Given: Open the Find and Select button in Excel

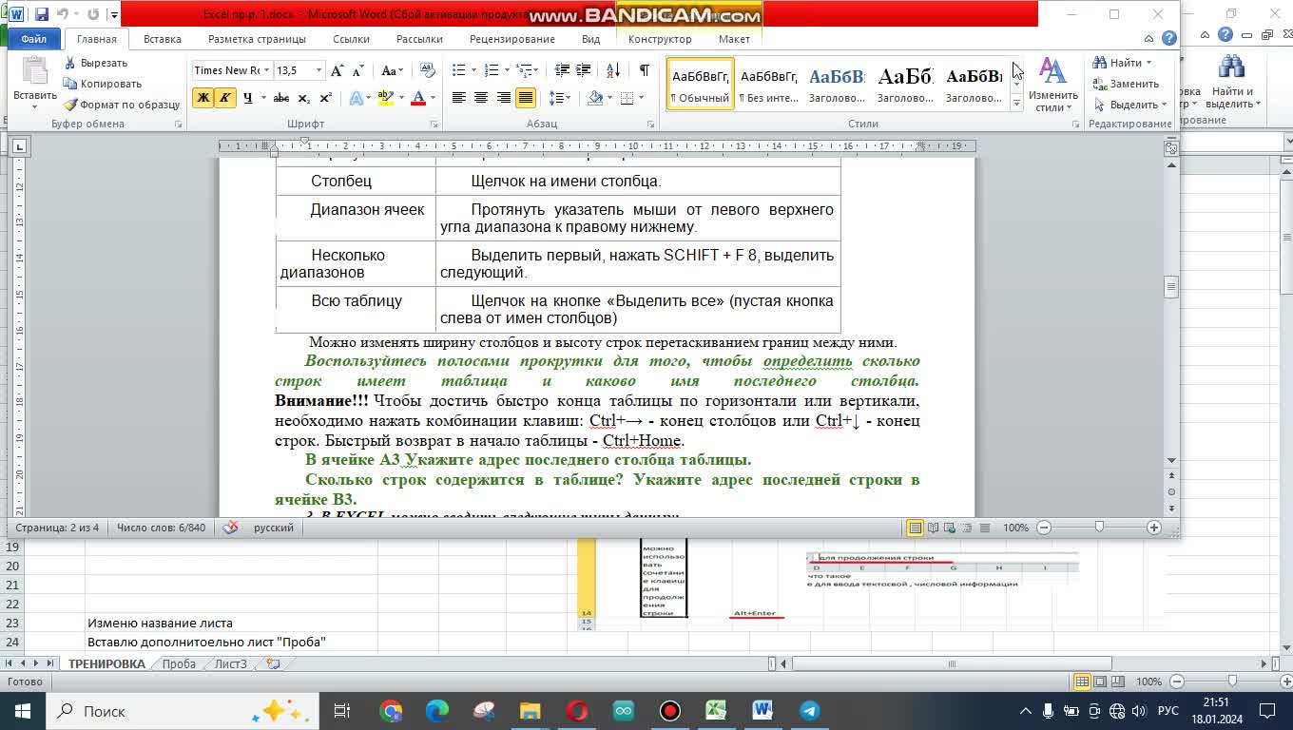Looking at the screenshot, I should [1231, 82].
